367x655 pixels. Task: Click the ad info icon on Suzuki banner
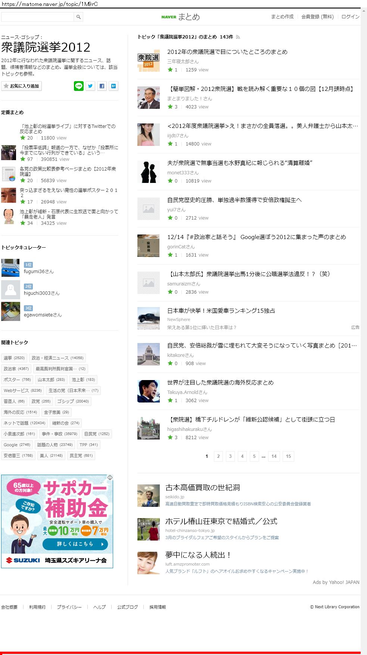point(110,478)
